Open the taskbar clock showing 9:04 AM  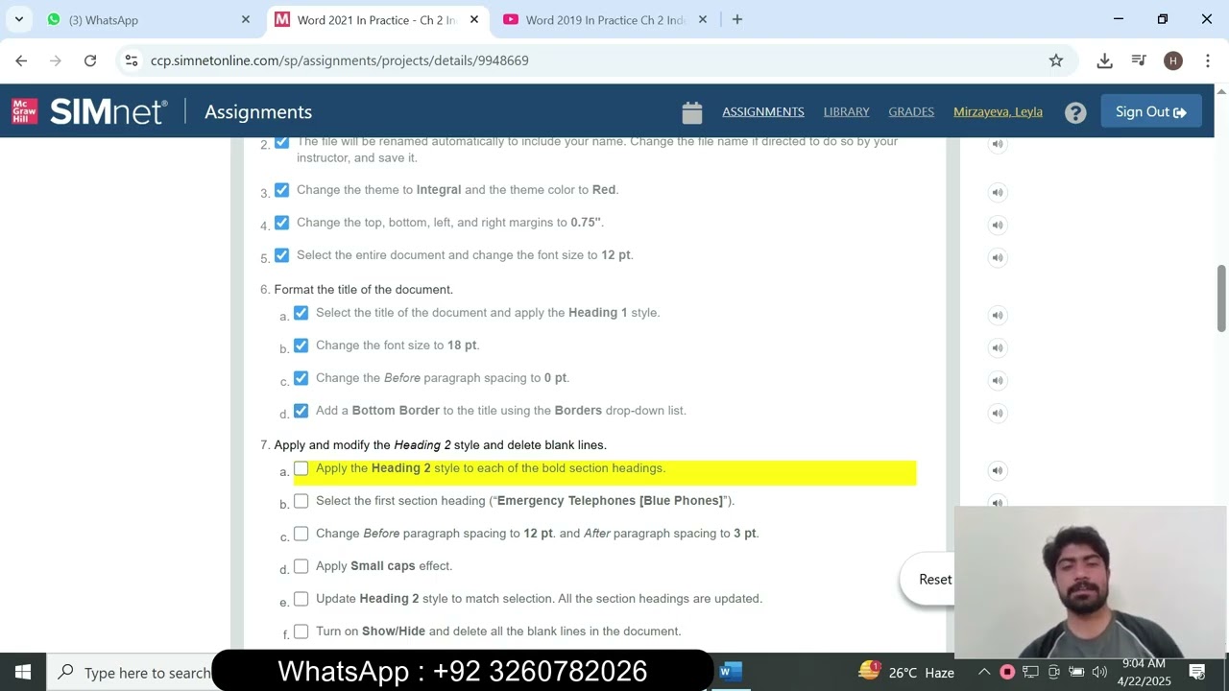1144,672
